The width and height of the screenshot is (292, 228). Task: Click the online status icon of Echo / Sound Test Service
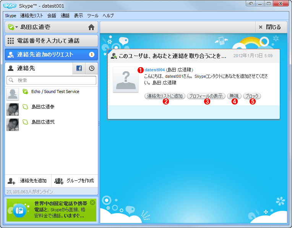[25, 92]
